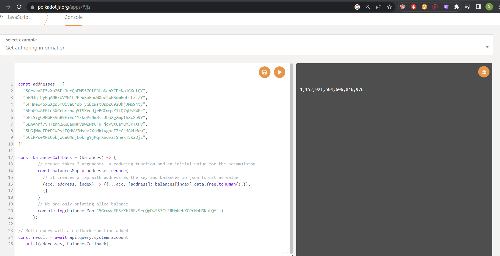Click the console output value 1,152,921,504,606,846,976
Viewport: 500px width, 256px height.
point(332,90)
